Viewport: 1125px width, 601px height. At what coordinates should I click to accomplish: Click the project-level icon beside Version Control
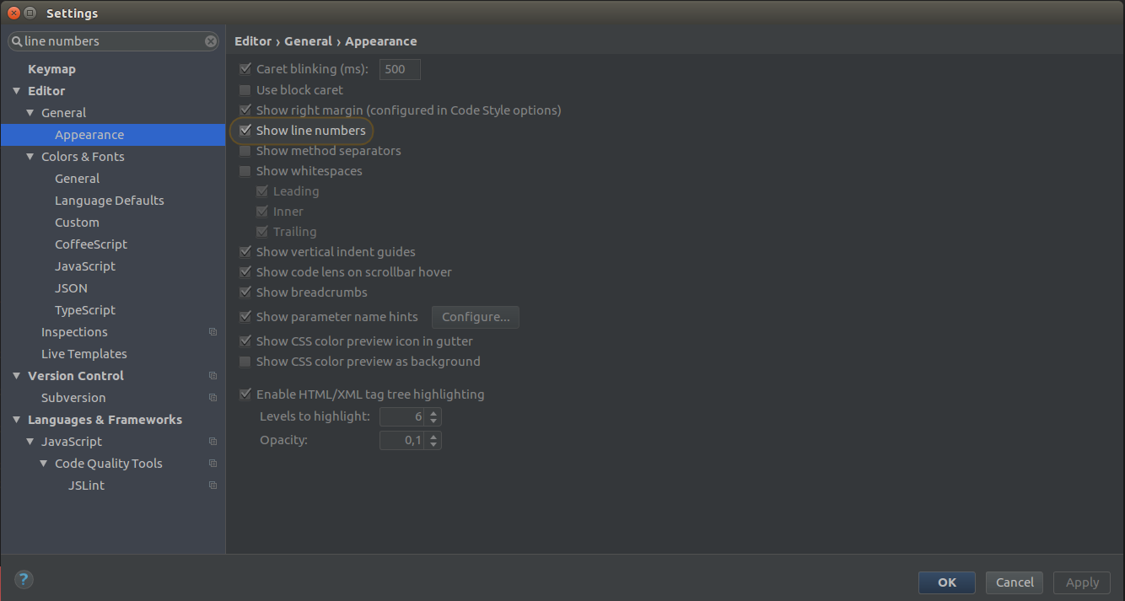click(x=213, y=376)
